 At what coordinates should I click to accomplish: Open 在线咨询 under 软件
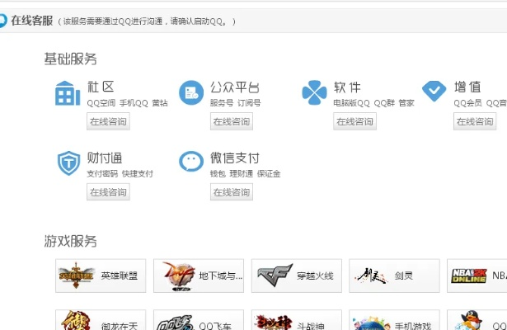click(x=354, y=121)
